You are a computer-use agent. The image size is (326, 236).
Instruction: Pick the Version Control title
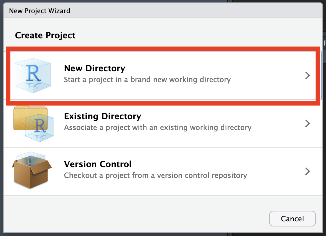click(98, 164)
